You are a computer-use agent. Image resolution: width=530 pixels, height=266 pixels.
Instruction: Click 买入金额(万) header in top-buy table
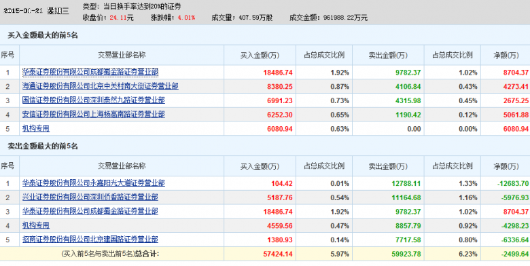pyautogui.click(x=260, y=56)
